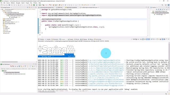The image size is (170, 95).
Task: Click the green Run toolbar icon
Action: (x=40, y=5)
